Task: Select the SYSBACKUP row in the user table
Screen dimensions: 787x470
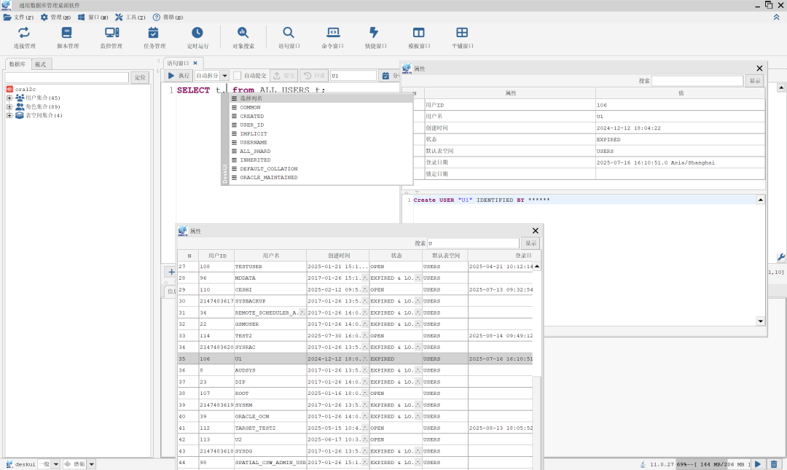Action: [355, 301]
